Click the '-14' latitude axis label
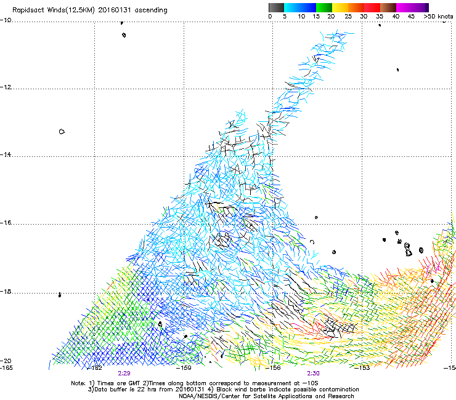Viewport: 456px width, 400px height. 6,154
